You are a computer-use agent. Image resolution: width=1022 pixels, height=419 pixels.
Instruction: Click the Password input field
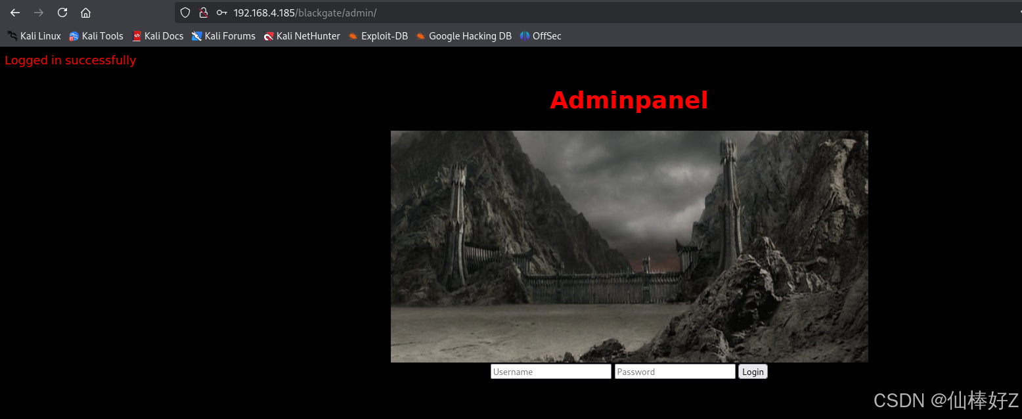(x=675, y=372)
